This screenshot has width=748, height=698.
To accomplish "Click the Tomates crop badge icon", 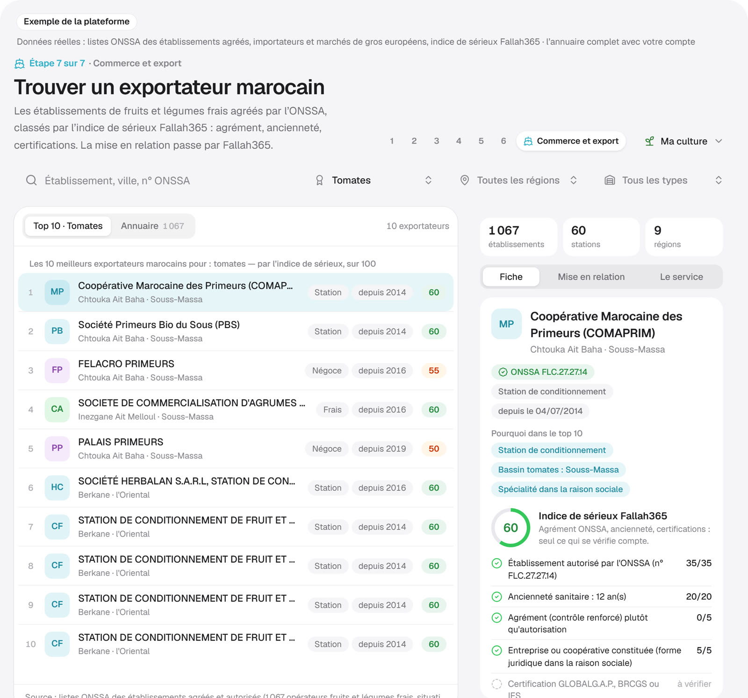I will [319, 180].
